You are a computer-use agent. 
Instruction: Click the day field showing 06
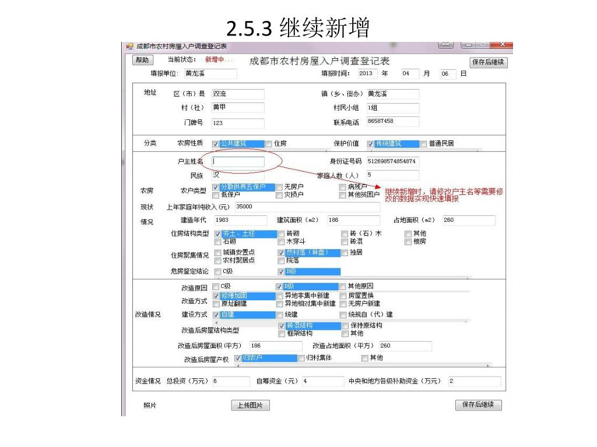pyautogui.click(x=448, y=73)
